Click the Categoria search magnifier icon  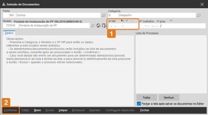point(199,15)
